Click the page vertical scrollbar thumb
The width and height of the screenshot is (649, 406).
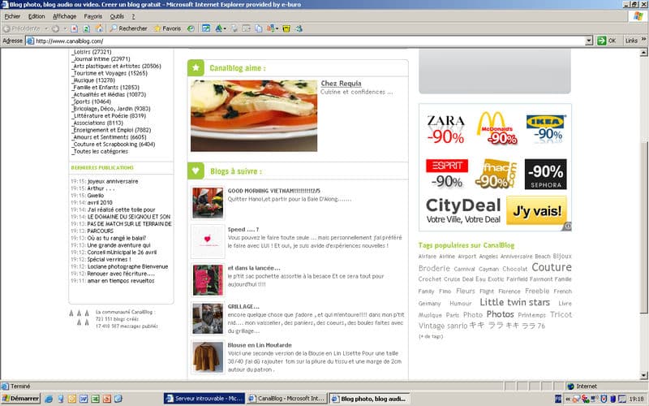tap(643, 227)
